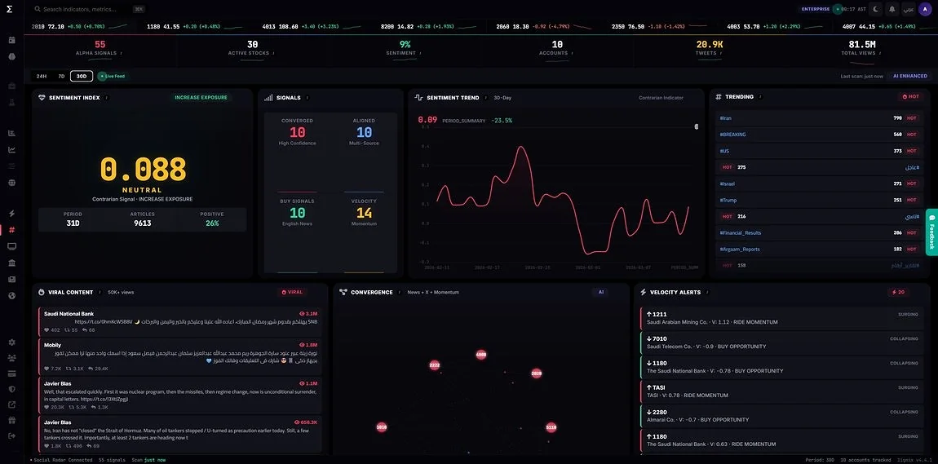
Task: Switch language with the Arabic toggle
Action: (908, 9)
